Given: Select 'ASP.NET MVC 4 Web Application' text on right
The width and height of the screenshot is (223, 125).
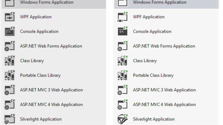Looking at the screenshot, I should (164, 105).
